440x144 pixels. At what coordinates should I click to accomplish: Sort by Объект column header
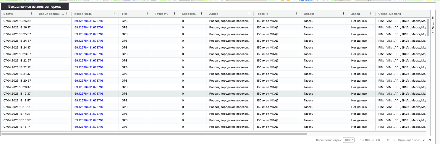309,14
